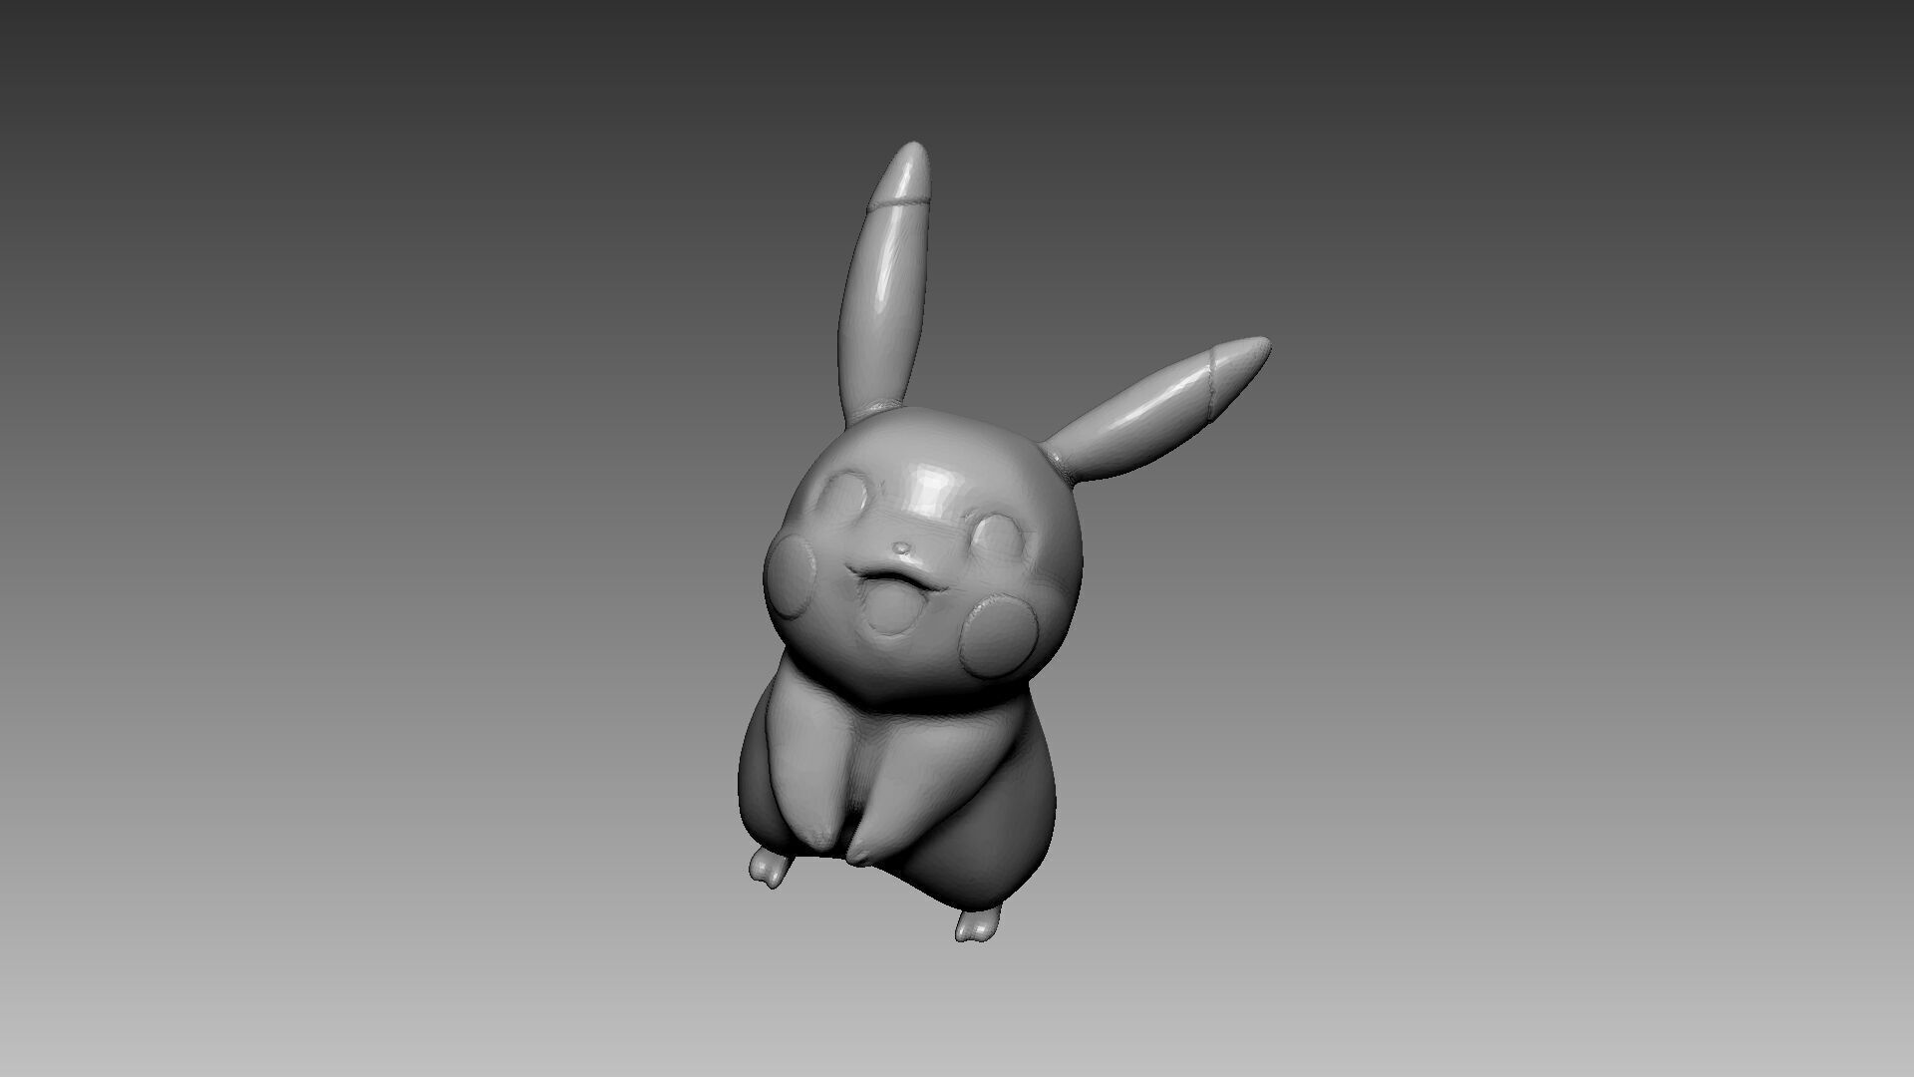Click the ridge line near the upright ear tip
Image resolution: width=1914 pixels, height=1077 pixels.
coord(899,201)
